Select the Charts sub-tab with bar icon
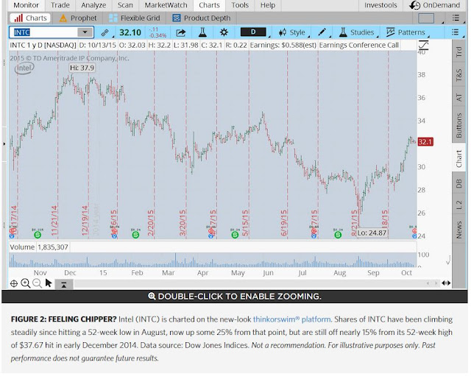 (x=30, y=18)
